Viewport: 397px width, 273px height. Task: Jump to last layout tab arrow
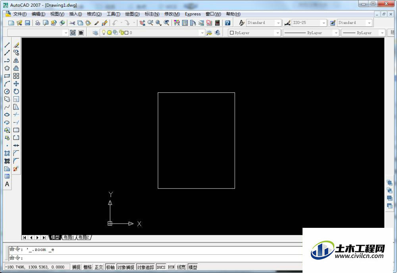coord(44,238)
